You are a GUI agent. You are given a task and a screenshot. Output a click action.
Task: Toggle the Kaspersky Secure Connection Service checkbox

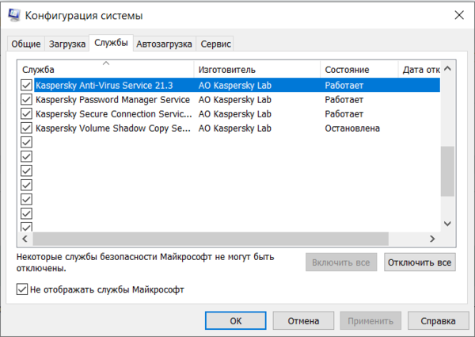pyautogui.click(x=26, y=114)
